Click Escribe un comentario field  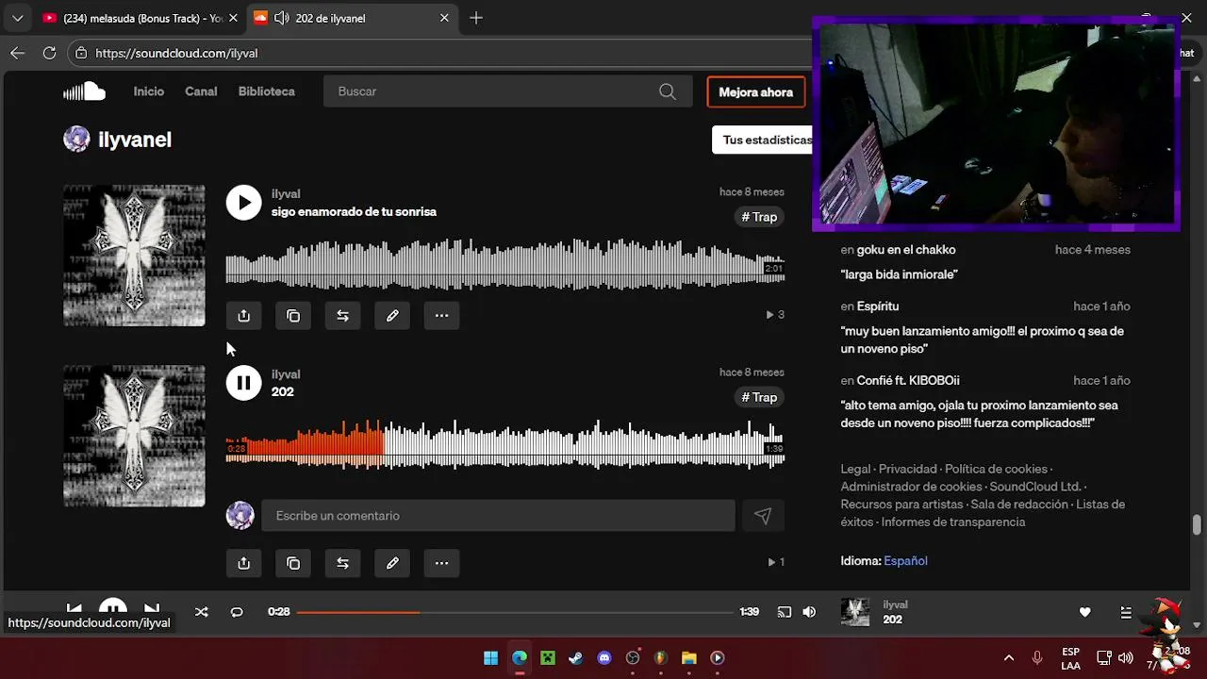498,516
